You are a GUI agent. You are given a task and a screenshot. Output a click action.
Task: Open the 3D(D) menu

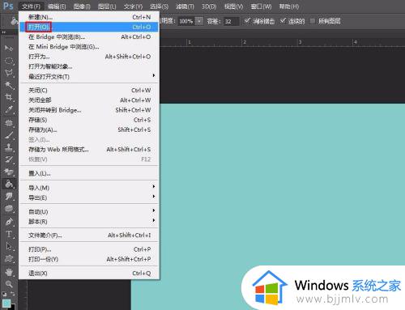(x=209, y=6)
